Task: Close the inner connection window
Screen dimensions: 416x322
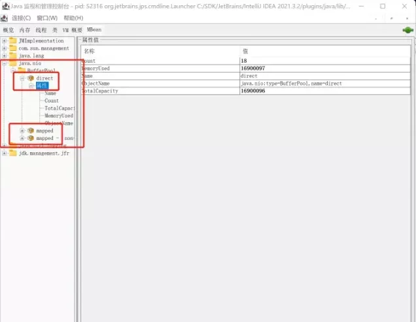Action: click(x=407, y=18)
